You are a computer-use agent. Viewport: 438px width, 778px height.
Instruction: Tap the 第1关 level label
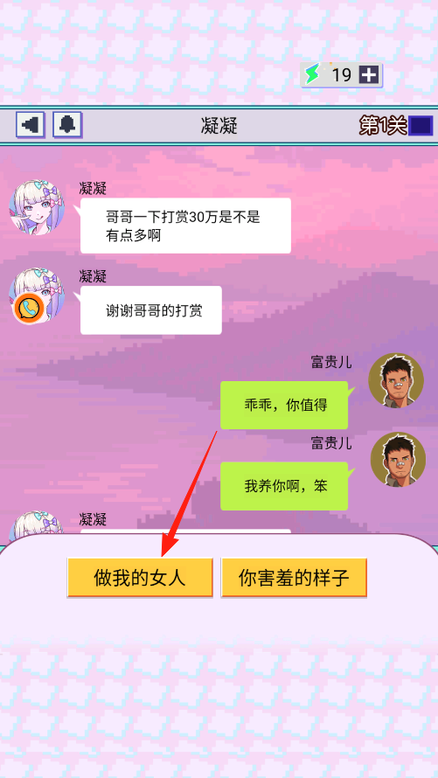[x=383, y=126]
